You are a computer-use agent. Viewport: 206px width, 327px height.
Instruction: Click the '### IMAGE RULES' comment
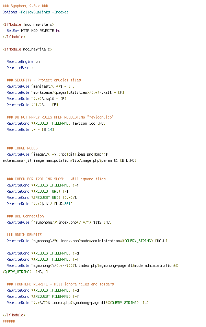point(22,148)
